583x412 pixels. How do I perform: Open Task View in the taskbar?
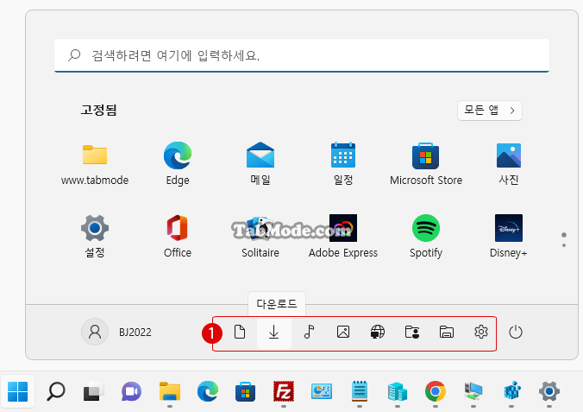click(93, 391)
